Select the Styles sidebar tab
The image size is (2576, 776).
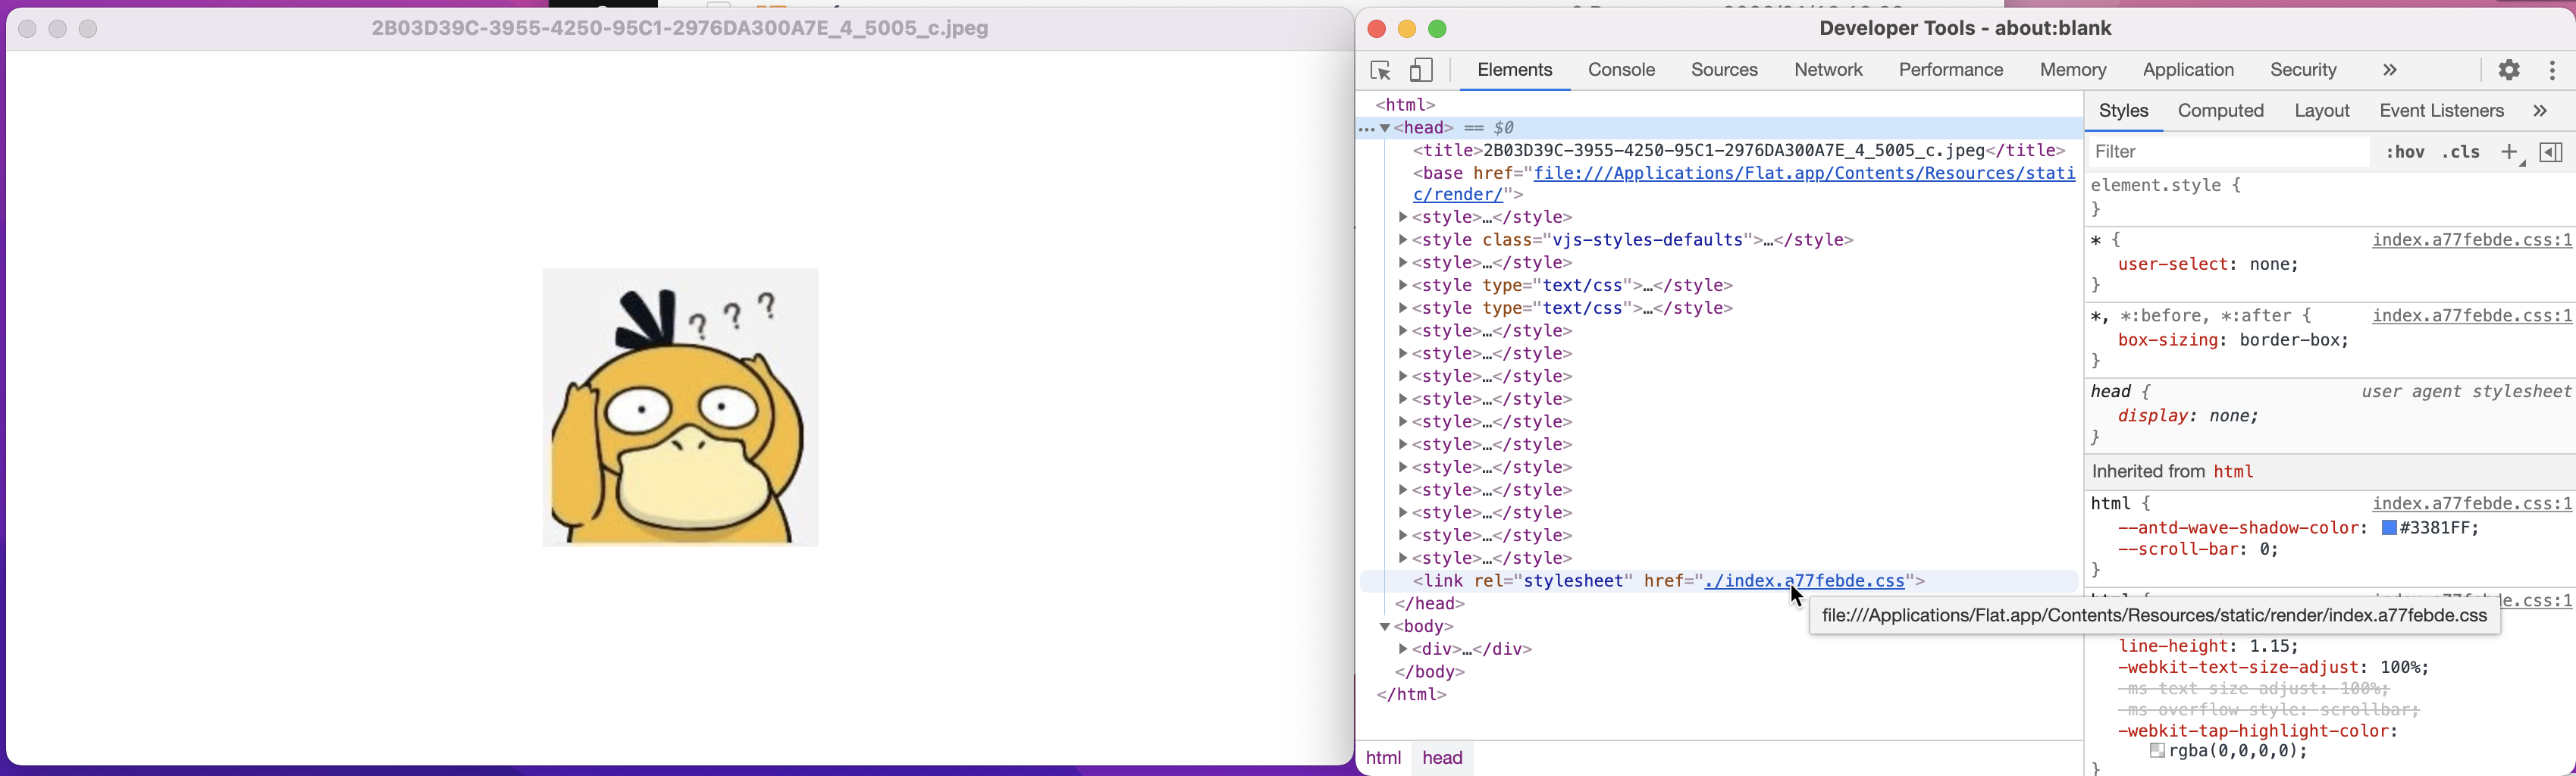click(2123, 111)
